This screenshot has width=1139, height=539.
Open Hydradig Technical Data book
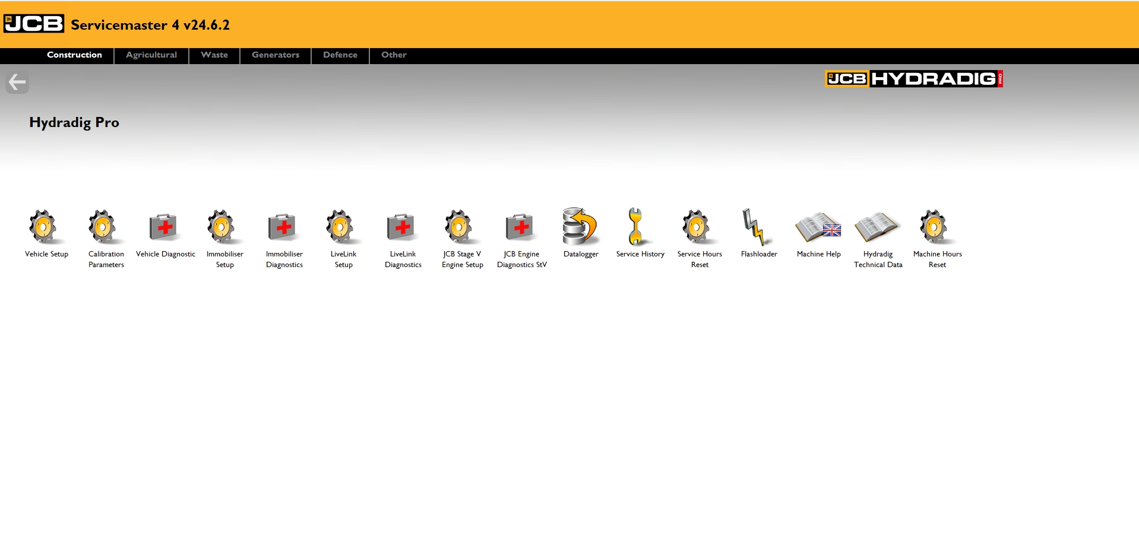click(x=877, y=227)
